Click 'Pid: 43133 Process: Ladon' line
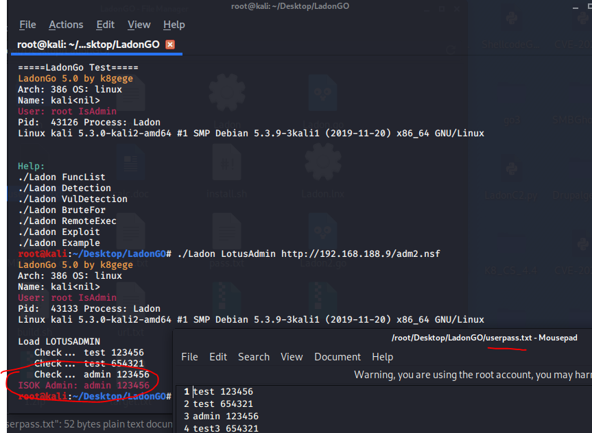The image size is (592, 433). coord(89,309)
